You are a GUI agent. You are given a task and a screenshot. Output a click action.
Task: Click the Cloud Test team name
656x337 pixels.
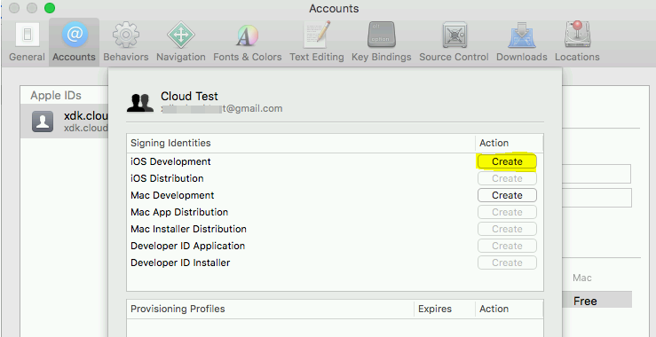(189, 96)
